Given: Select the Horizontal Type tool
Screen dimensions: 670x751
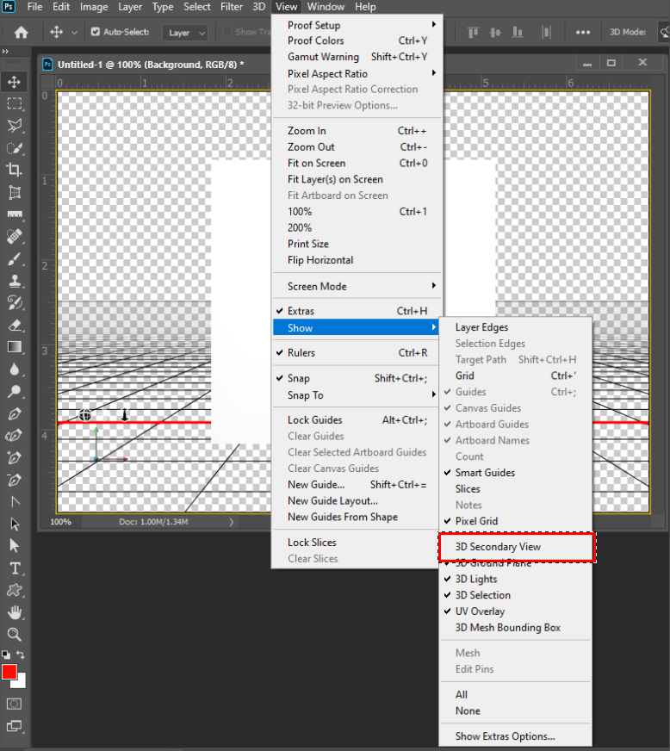Looking at the screenshot, I should tap(15, 568).
